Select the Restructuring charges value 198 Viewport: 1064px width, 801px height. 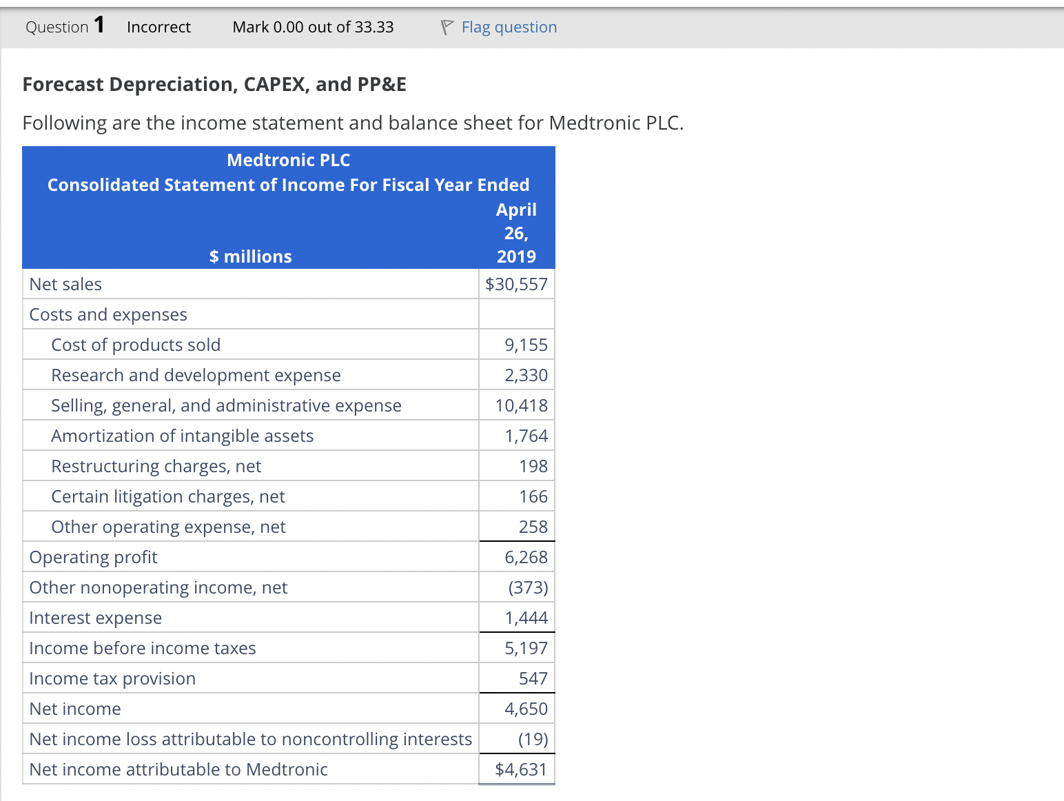[x=533, y=466]
